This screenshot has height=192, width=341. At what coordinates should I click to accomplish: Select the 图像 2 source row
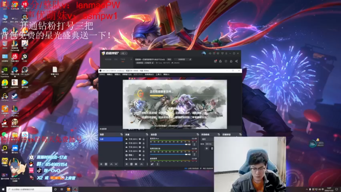pos(136,155)
